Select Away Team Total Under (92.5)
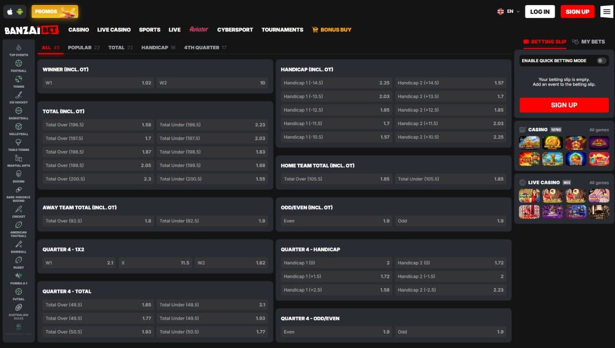Screen dimensions: 615x348 tap(212, 221)
